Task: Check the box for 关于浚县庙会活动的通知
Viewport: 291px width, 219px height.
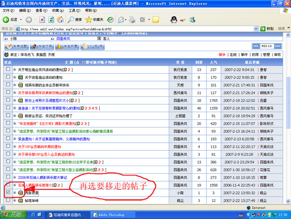Action: pos(8,77)
